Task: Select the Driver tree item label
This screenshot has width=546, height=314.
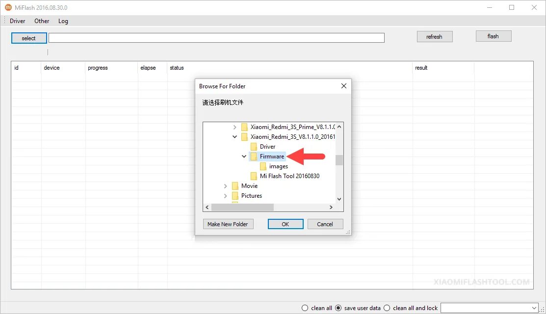Action: 267,147
